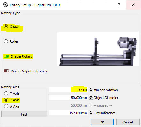Decrease Circumference with down arrow
The image size is (141, 127).
click(91, 114)
